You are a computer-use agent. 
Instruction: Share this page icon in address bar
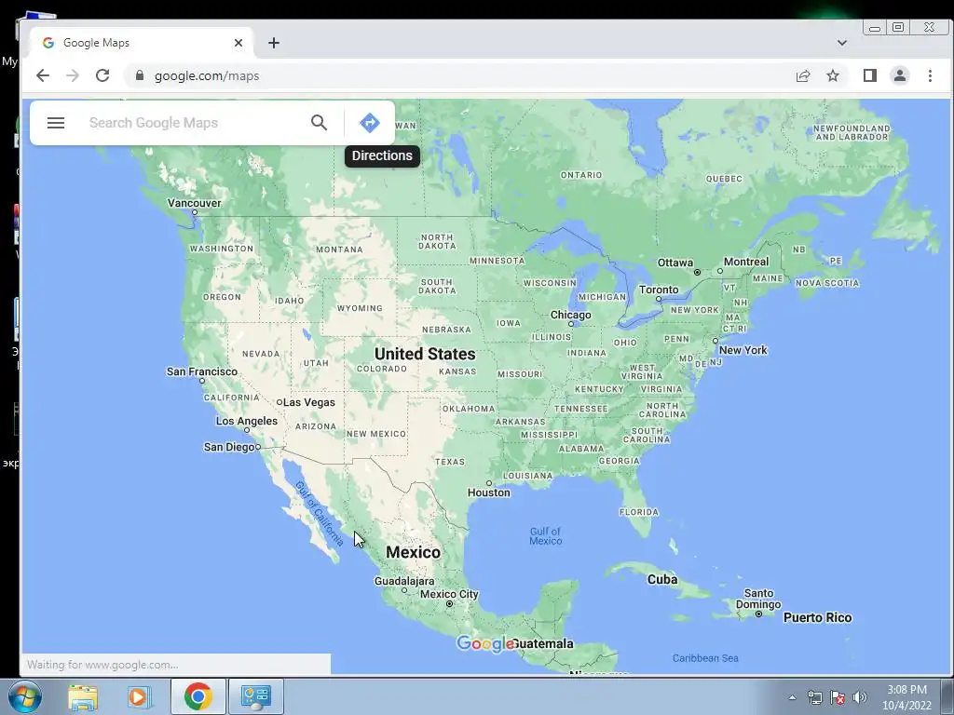[x=803, y=76]
